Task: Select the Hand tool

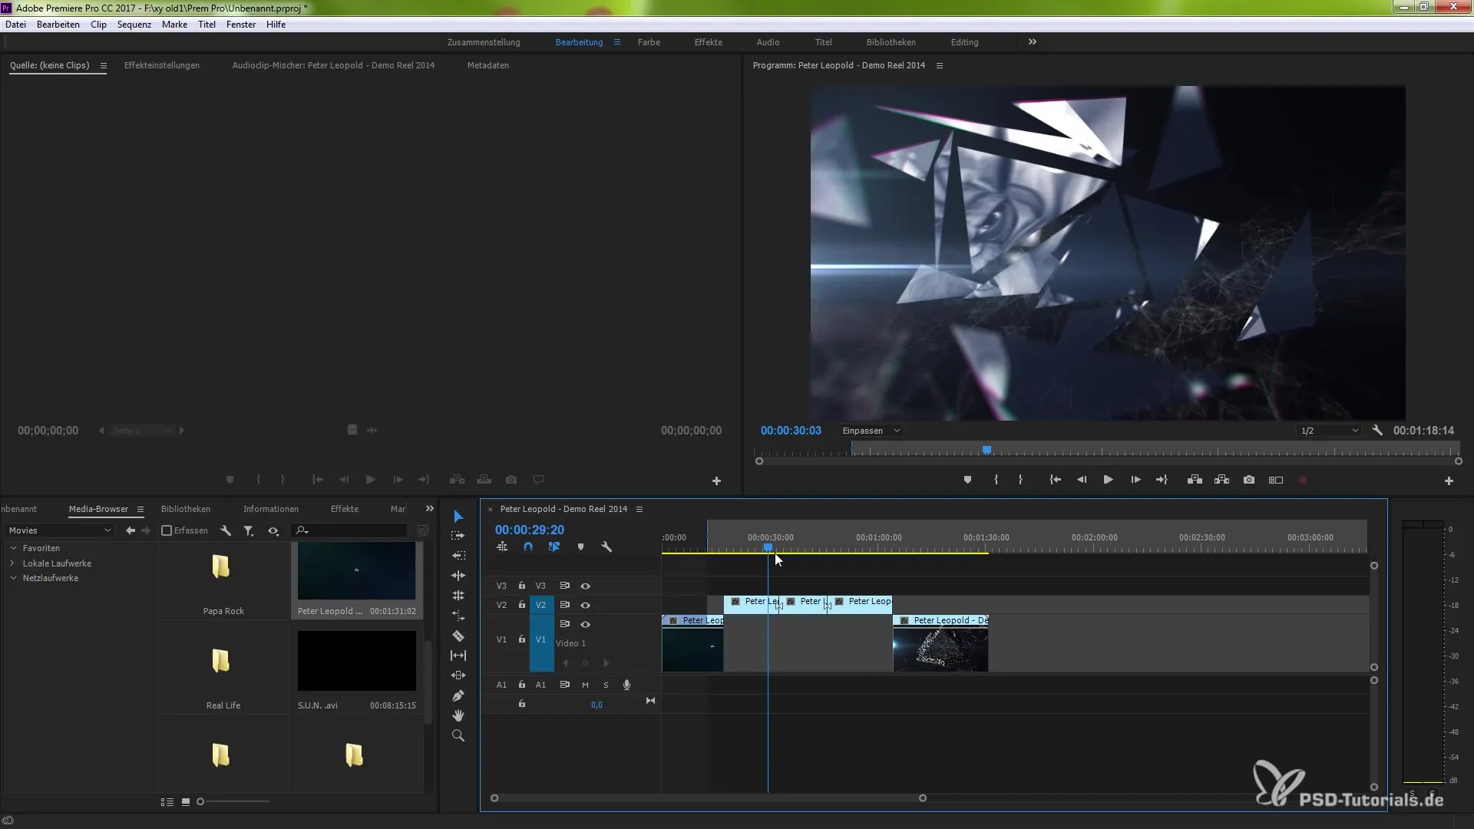Action: click(x=458, y=715)
